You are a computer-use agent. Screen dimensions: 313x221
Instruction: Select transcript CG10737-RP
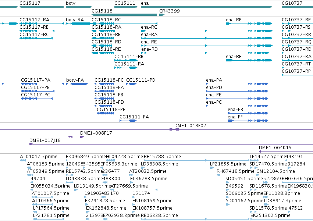pos(296,71)
